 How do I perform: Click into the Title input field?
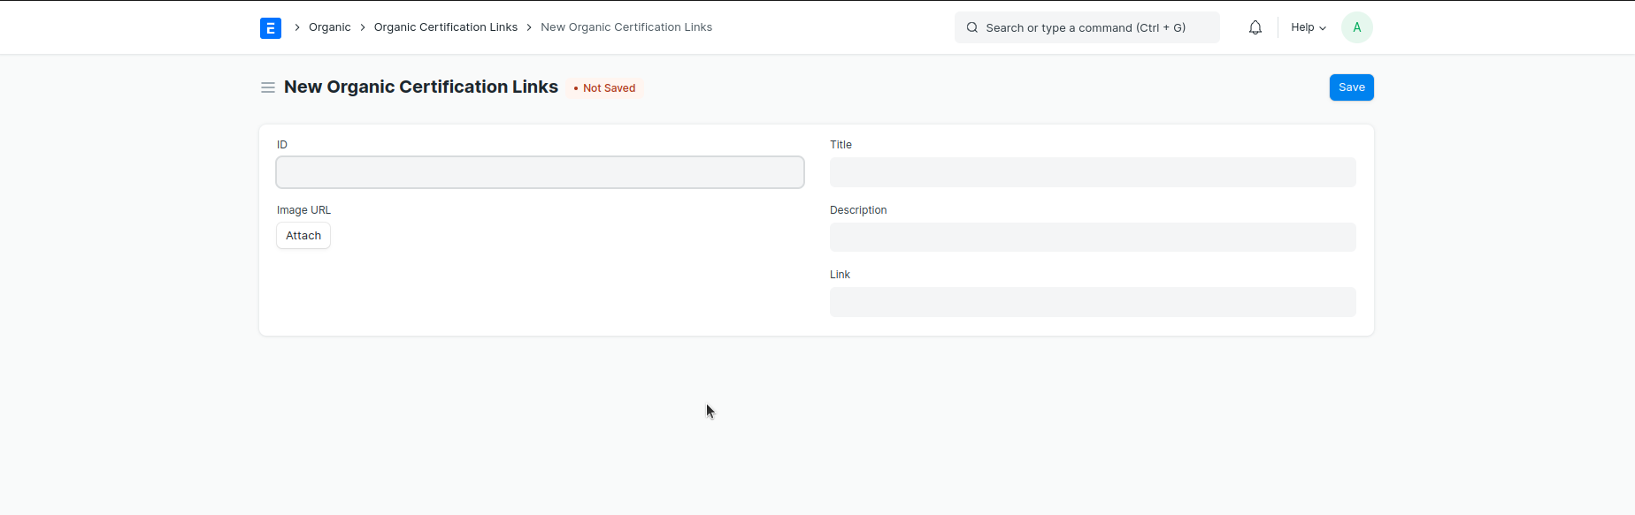[1092, 172]
